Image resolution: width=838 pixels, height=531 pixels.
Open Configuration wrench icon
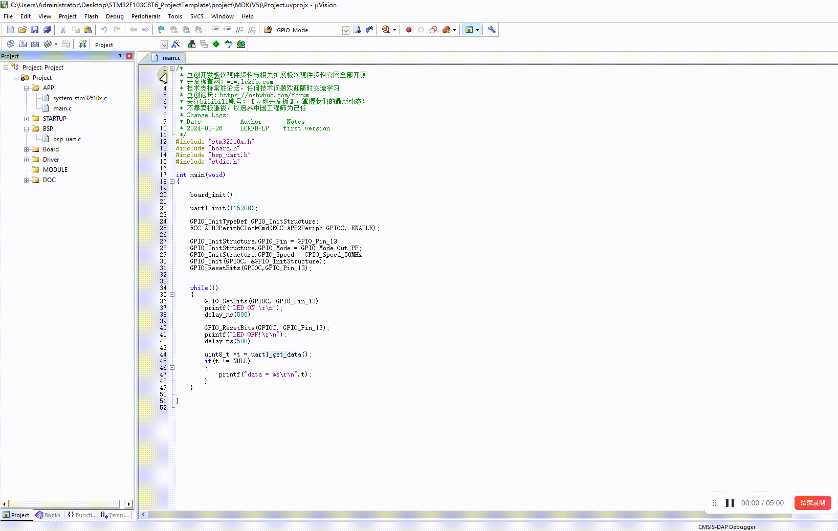point(492,30)
